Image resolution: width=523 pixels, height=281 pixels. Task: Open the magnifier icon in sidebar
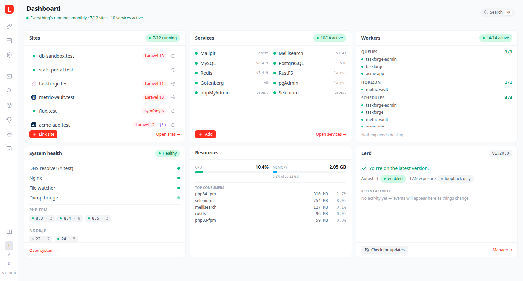(9, 91)
